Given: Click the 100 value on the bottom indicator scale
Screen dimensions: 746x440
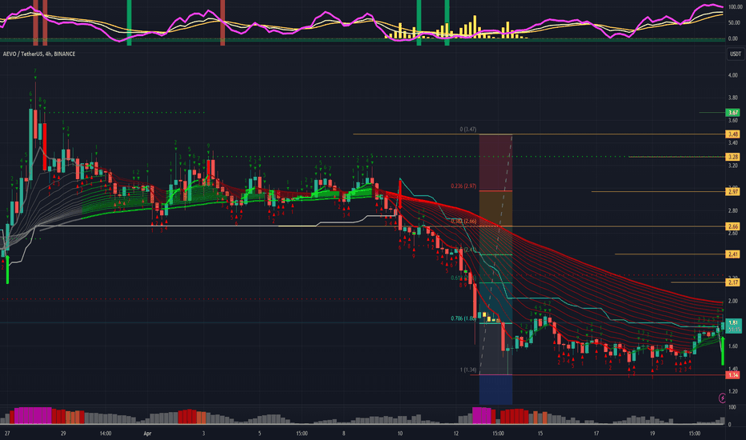Looking at the screenshot, I should click(x=732, y=408).
